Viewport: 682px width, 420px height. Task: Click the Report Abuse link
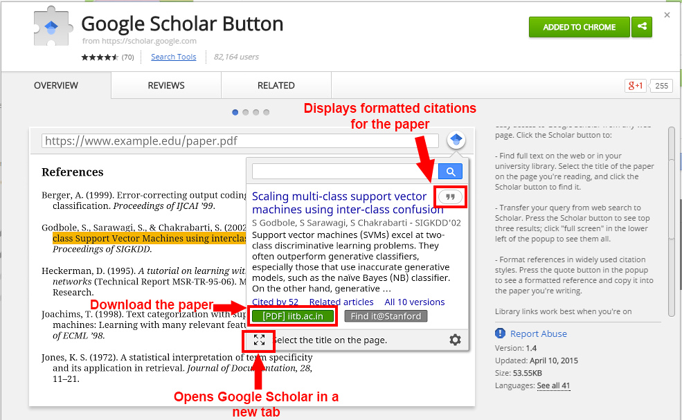tap(539, 334)
